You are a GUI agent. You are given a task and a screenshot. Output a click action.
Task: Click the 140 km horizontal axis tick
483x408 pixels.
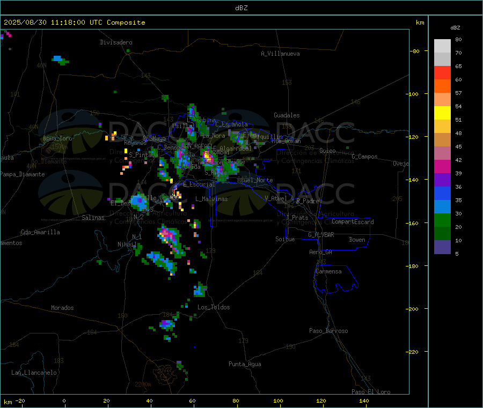364,400
